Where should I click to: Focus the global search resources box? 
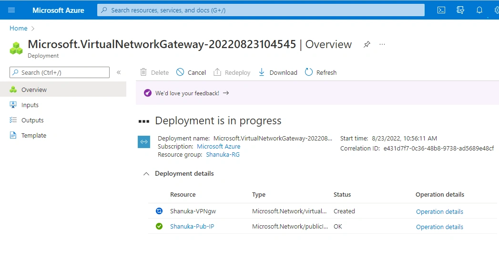(261, 10)
